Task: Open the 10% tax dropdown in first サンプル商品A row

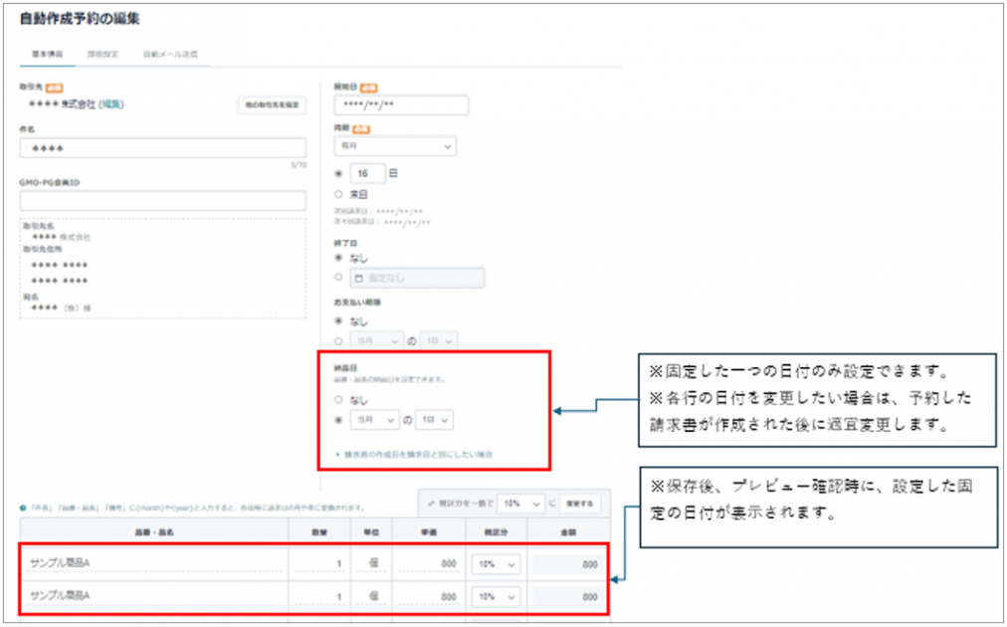Action: (x=498, y=564)
